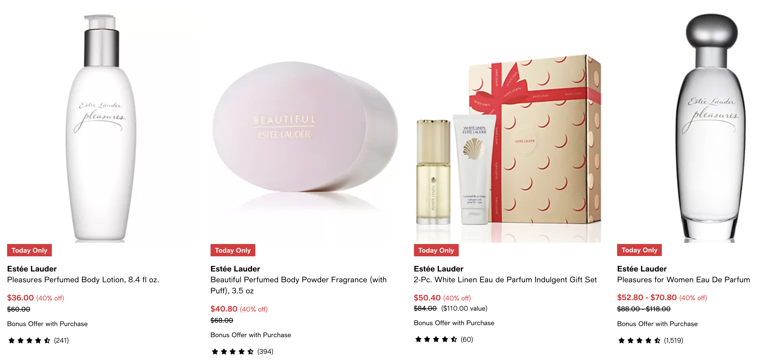
Task: Open Pleasures for Women Eau De Parfum link
Action: coord(683,280)
